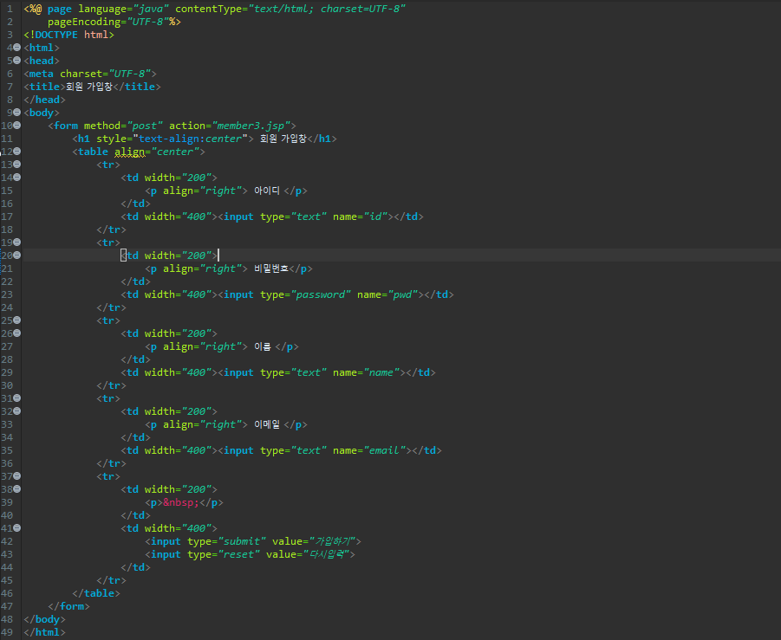Click the name="id" value on line 17

point(375,217)
